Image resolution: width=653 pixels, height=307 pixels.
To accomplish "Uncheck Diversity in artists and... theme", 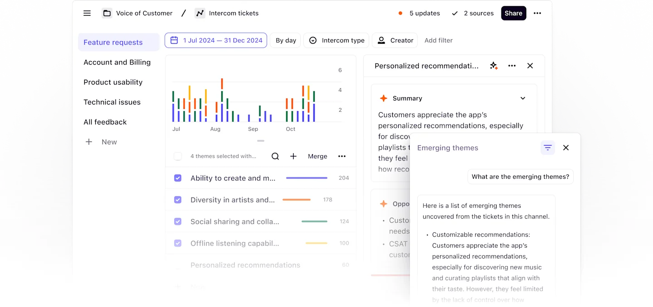I will coord(178,200).
